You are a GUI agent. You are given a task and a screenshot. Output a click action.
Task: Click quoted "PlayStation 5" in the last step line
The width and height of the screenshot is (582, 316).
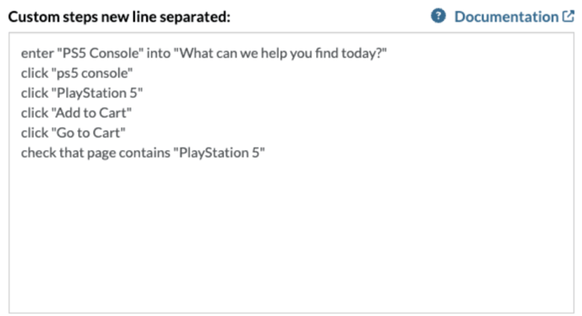pyautogui.click(x=219, y=153)
